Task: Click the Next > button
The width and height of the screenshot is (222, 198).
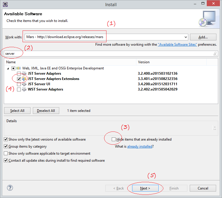Action: pos(145,188)
